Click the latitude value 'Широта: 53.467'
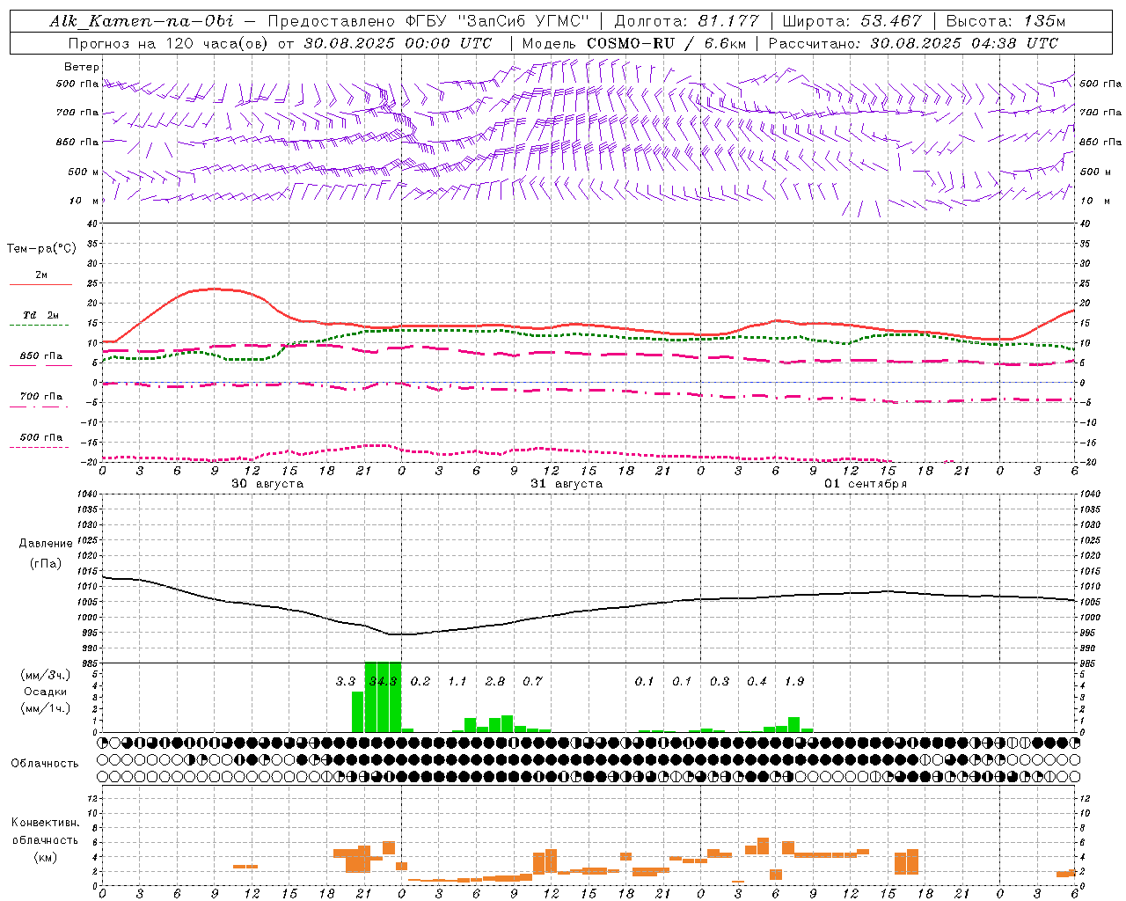Viewport: 1126px width, 901px height. point(852,21)
